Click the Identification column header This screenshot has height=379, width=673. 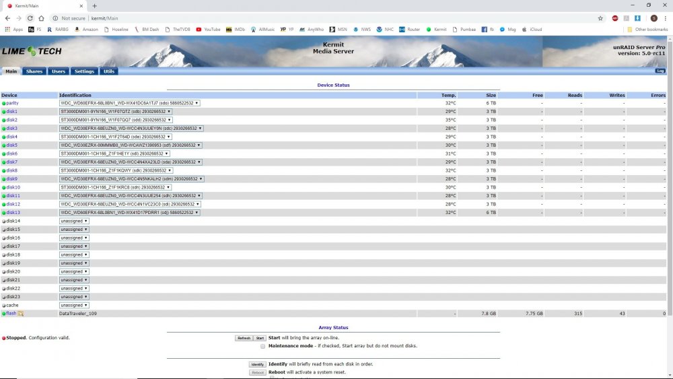75,96
